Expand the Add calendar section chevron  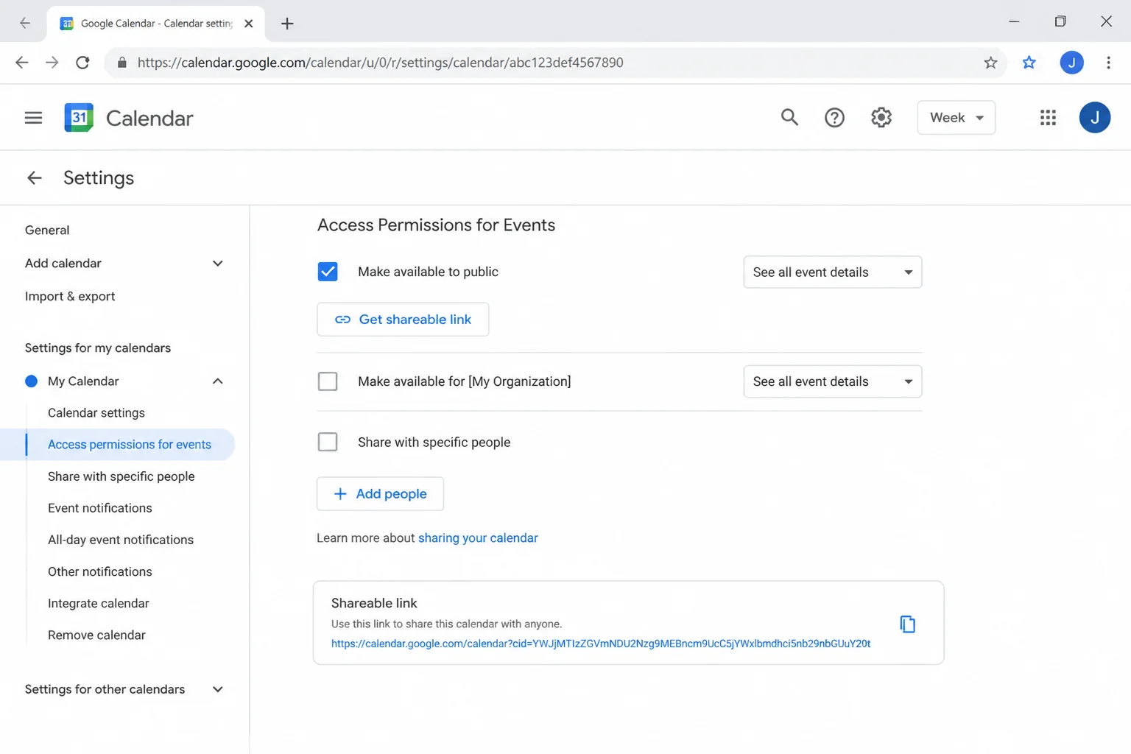point(217,264)
